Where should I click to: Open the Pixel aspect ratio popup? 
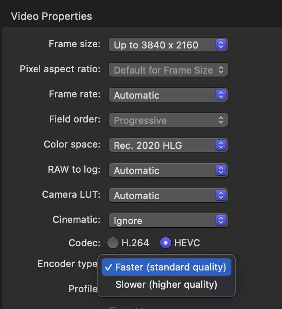click(x=168, y=70)
